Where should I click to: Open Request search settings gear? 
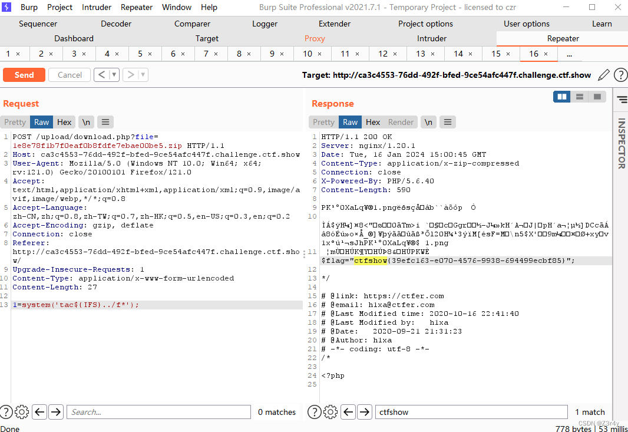point(22,412)
